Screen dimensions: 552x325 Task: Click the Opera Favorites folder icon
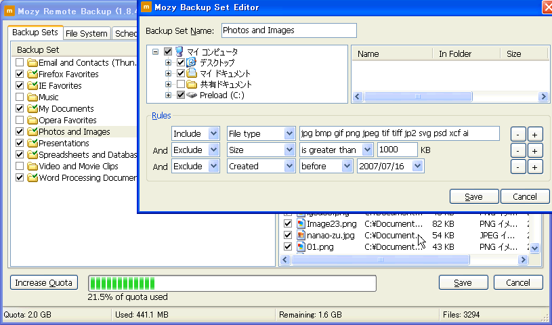(33, 121)
